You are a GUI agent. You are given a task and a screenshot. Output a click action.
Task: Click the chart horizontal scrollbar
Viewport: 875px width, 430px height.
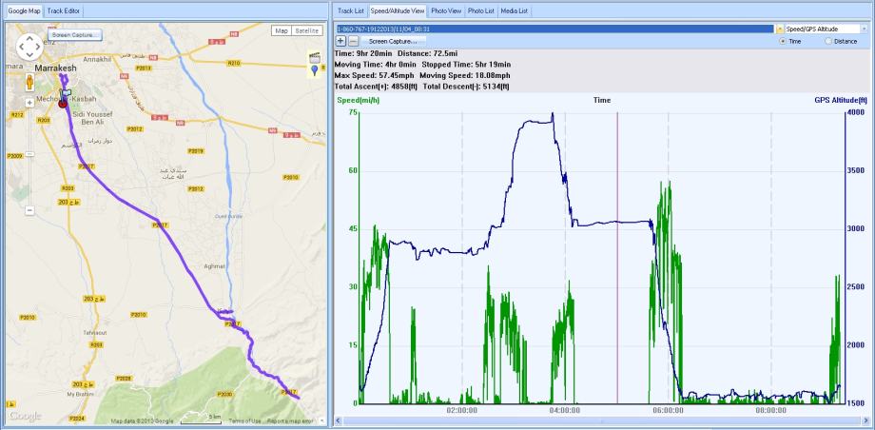click(600, 420)
